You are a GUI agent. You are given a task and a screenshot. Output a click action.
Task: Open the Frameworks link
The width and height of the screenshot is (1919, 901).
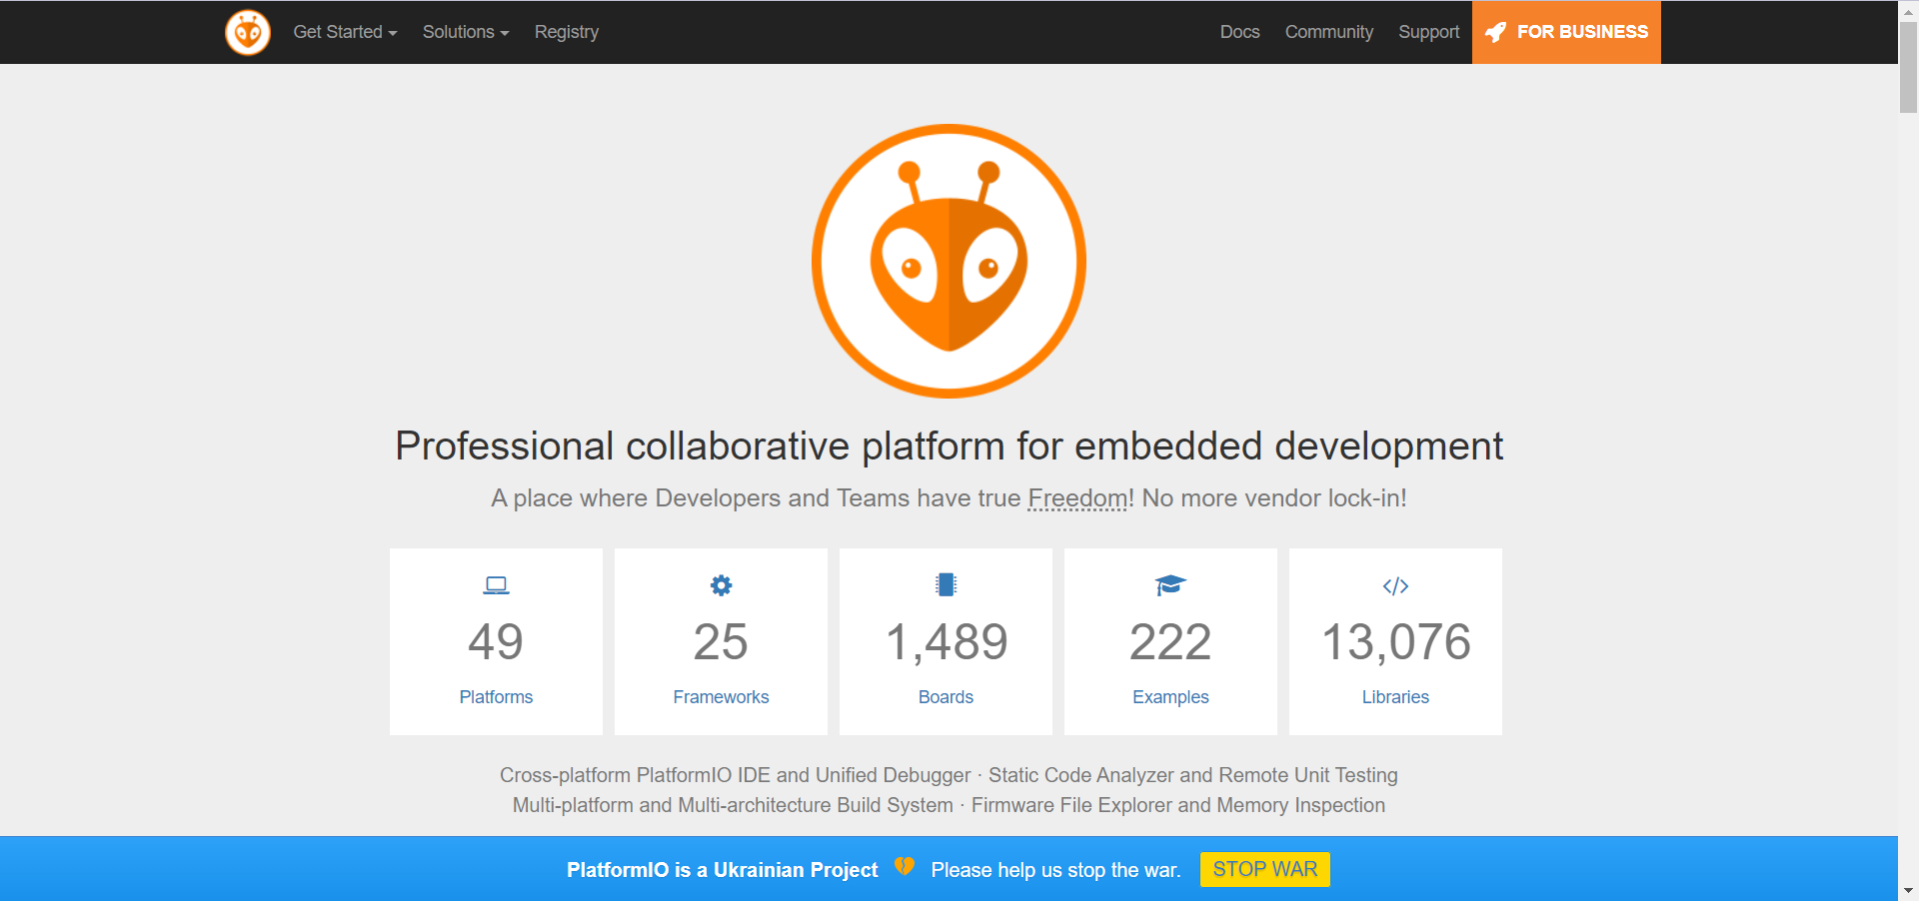(721, 697)
